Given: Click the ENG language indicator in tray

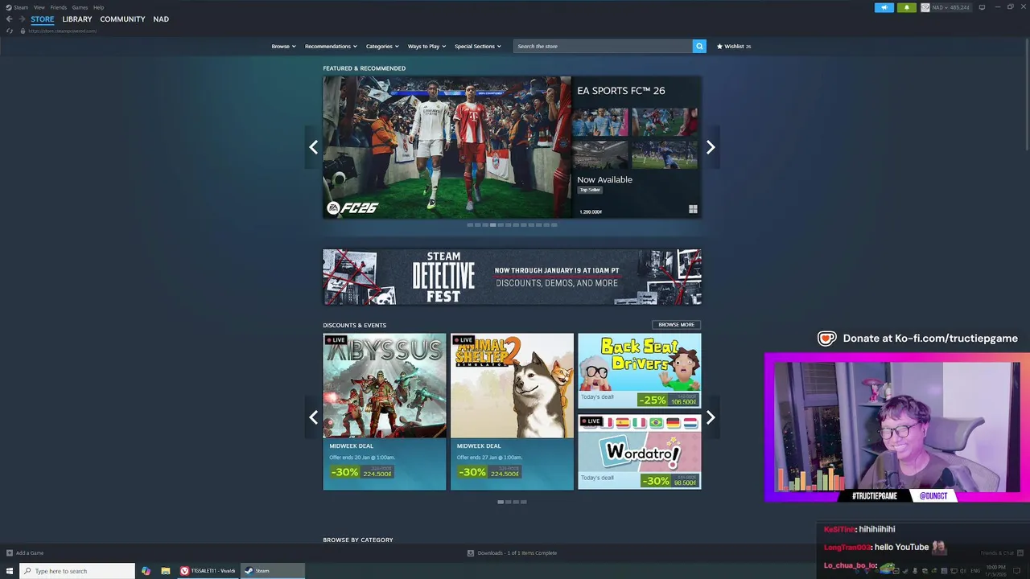Looking at the screenshot, I should click(x=975, y=571).
